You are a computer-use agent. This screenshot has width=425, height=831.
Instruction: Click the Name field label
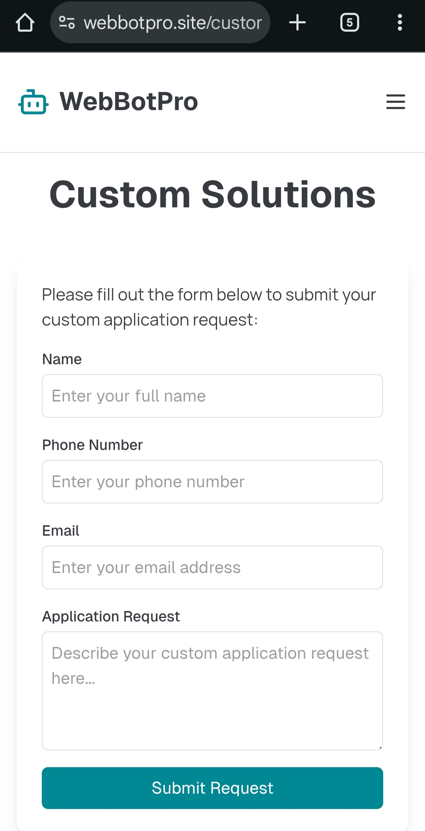[x=62, y=359]
